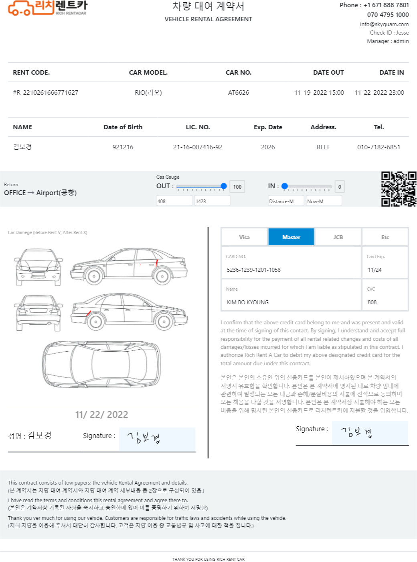Select the Visa card tab
The image size is (417, 562).
244,237
